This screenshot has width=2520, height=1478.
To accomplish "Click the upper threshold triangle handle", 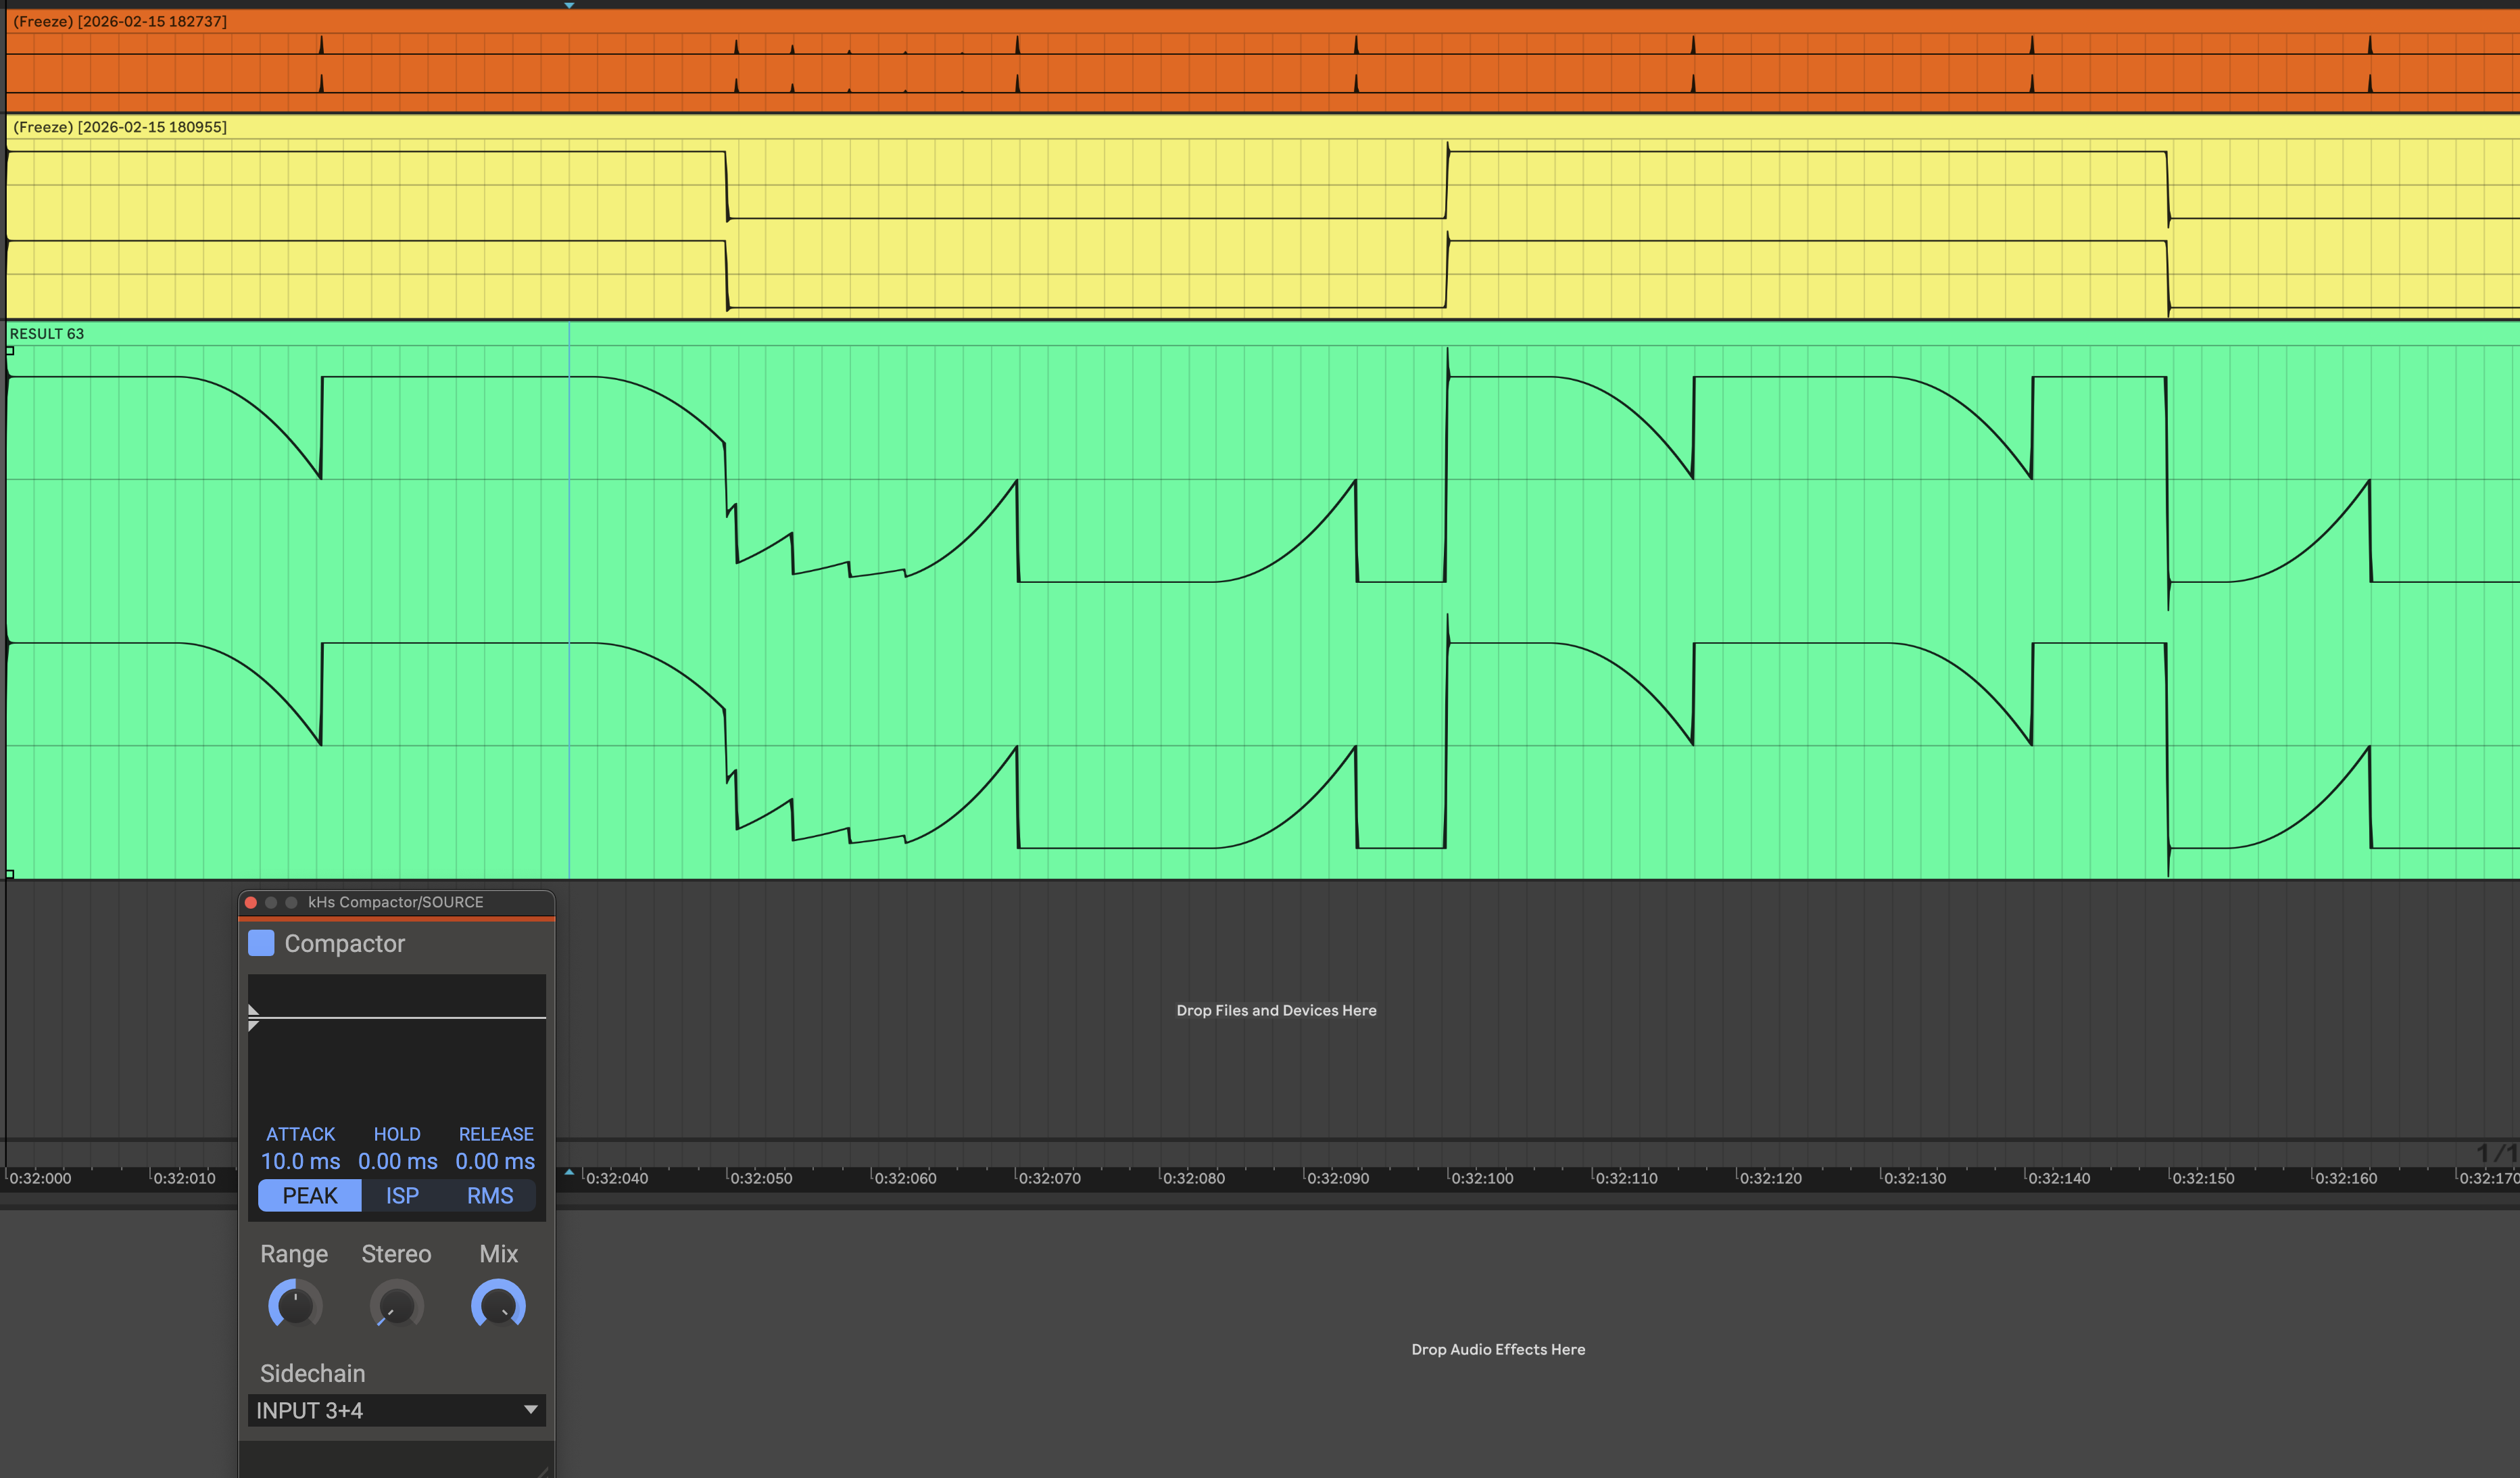I will coord(253,1010).
